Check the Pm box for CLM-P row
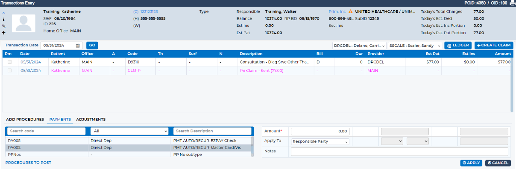This screenshot has height=169, width=516. pos(10,71)
